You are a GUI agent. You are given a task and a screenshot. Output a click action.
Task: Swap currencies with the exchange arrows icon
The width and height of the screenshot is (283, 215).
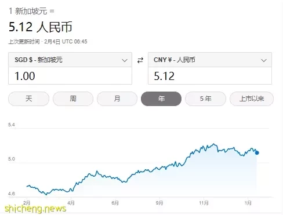[140, 60]
